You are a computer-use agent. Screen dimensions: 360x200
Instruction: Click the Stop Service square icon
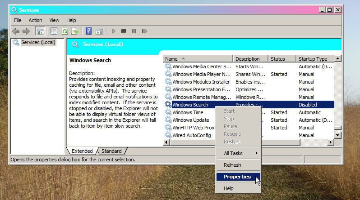tap(124, 31)
